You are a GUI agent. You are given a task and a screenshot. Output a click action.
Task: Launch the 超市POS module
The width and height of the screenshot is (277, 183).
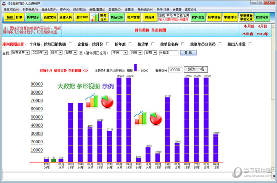(x=82, y=17)
